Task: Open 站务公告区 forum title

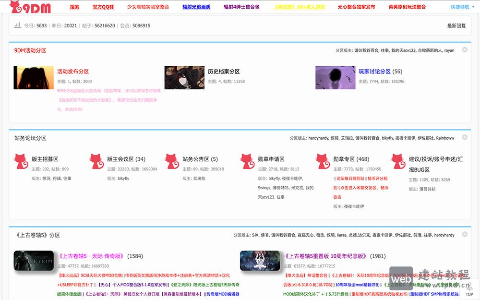Action: point(196,159)
